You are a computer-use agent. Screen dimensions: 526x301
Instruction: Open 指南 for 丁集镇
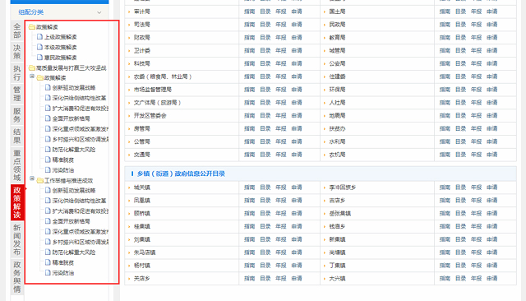(445, 266)
